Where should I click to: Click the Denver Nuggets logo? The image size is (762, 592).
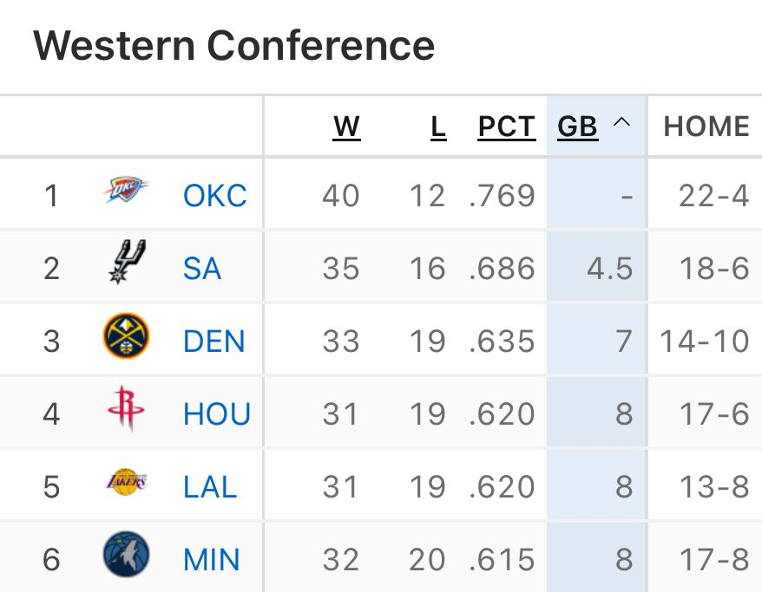[127, 337]
